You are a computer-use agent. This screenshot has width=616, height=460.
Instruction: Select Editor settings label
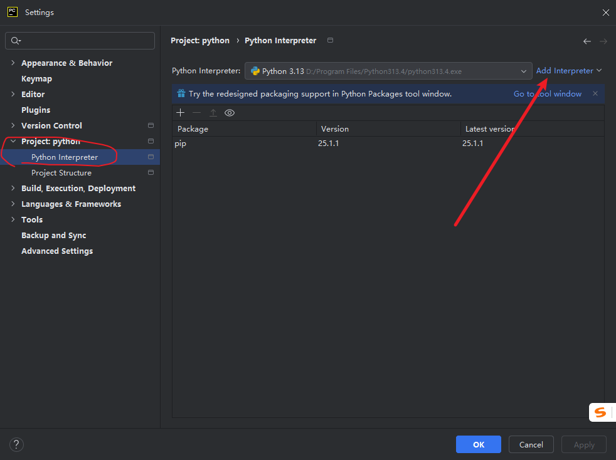33,94
